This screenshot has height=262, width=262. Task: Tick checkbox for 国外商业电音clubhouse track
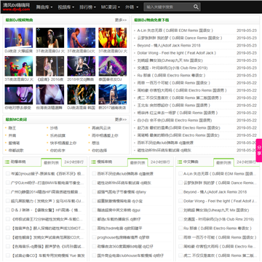[x=94, y=255]
